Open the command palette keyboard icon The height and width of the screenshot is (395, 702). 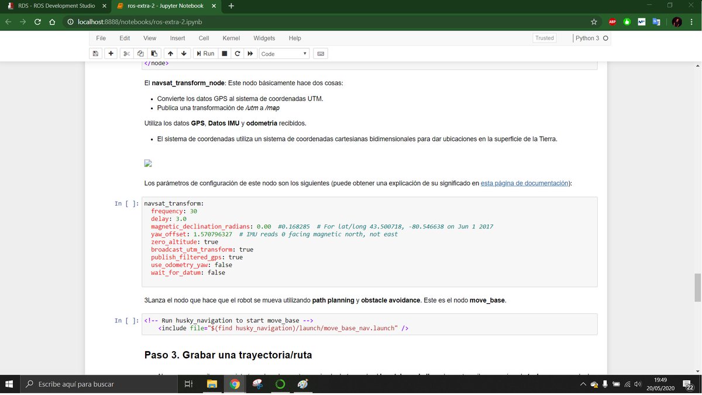click(x=320, y=53)
